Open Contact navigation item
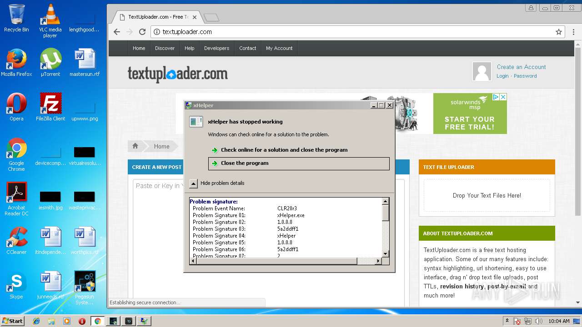 pos(248,48)
